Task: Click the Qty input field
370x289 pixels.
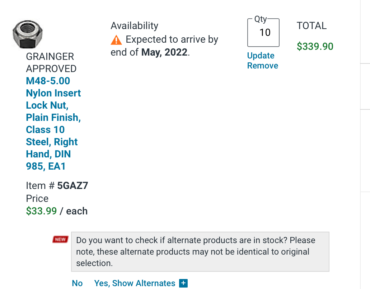Action: (263, 33)
